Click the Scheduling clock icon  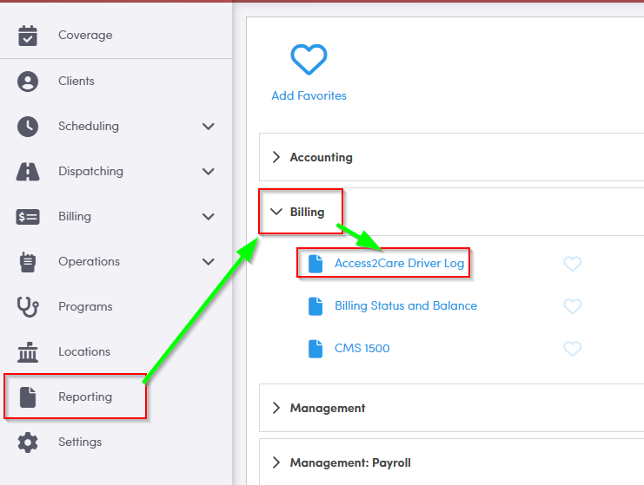click(28, 127)
